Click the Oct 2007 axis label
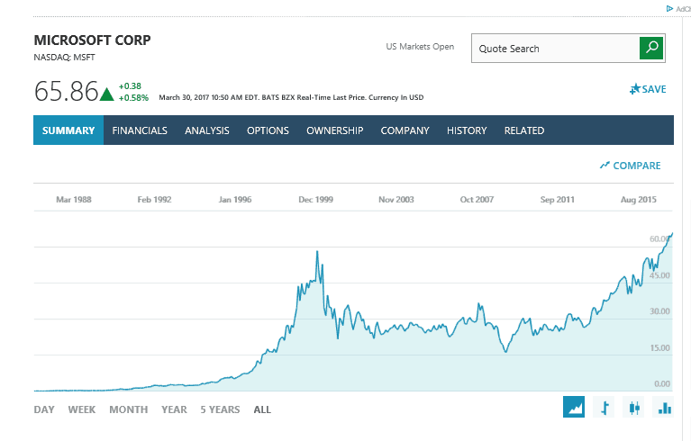Screen dimensions: 691x441 click(477, 200)
